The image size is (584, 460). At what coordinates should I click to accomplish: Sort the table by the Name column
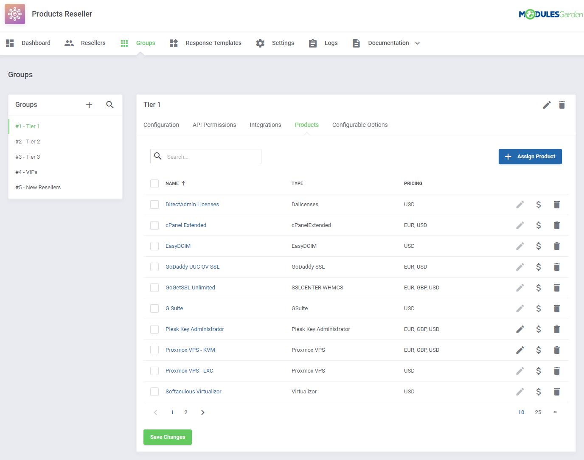172,183
